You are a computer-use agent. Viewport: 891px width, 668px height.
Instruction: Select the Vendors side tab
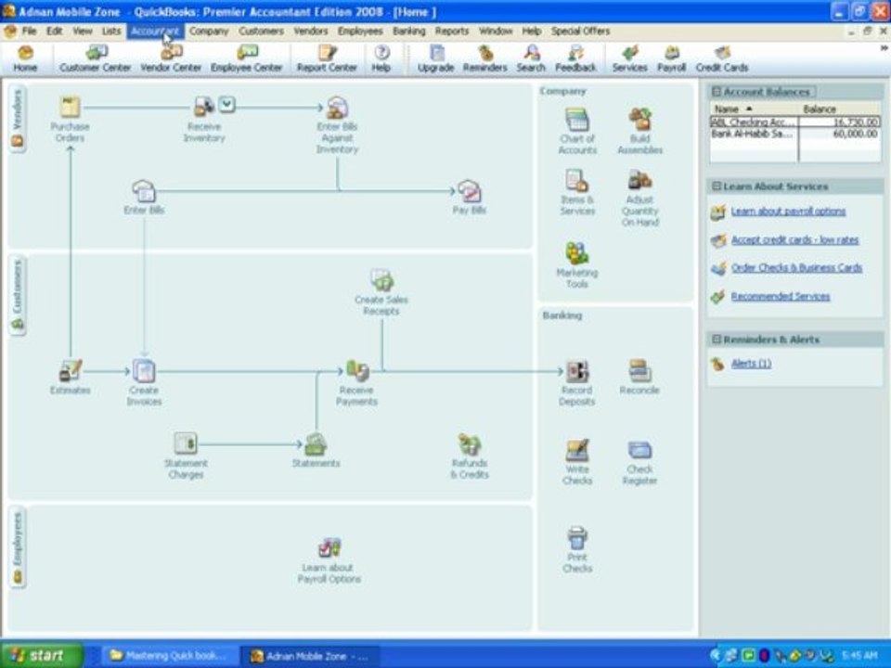pos(18,118)
